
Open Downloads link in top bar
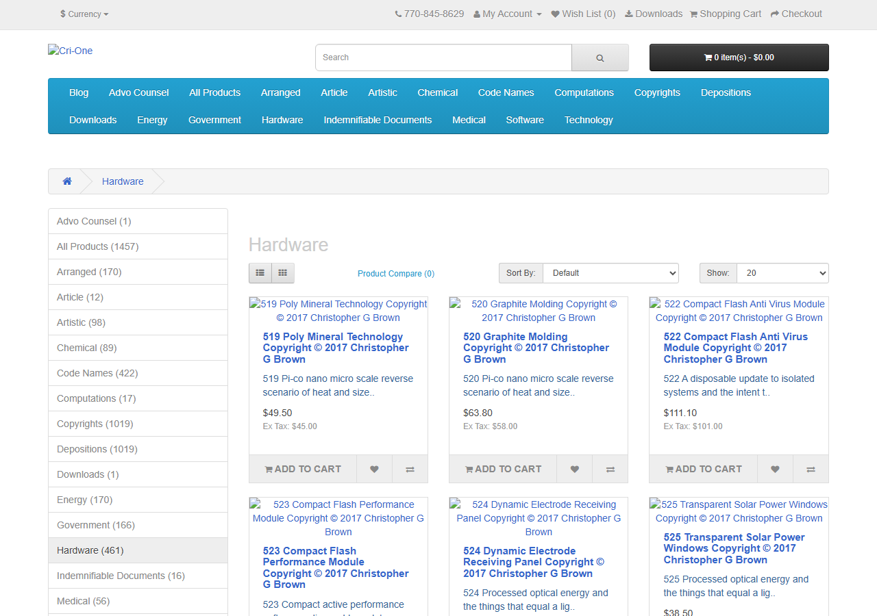(x=654, y=14)
